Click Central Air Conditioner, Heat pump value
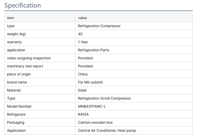 tap(107, 130)
